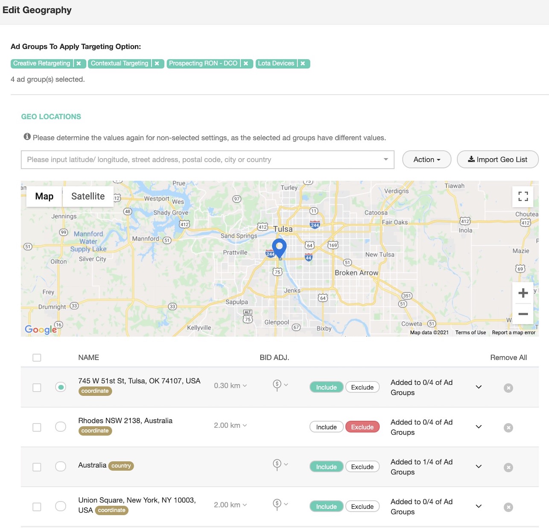Check the select-all checkbox in table header
This screenshot has height=528, width=549.
click(37, 358)
